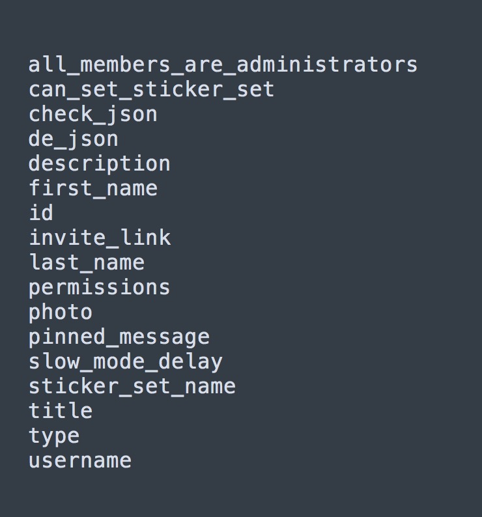
Task: Click the photo attribute
Action: (60, 313)
